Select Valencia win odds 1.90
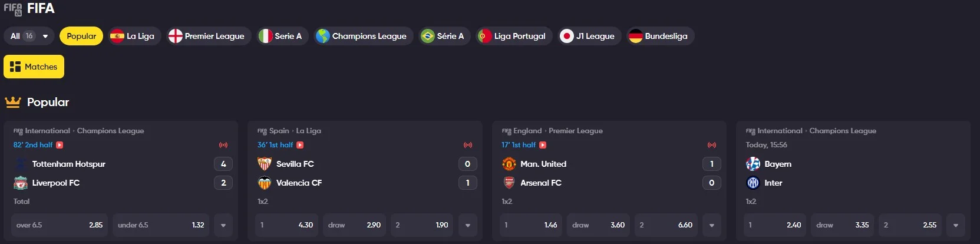Viewport: 980px width, 244px height. 421,225
